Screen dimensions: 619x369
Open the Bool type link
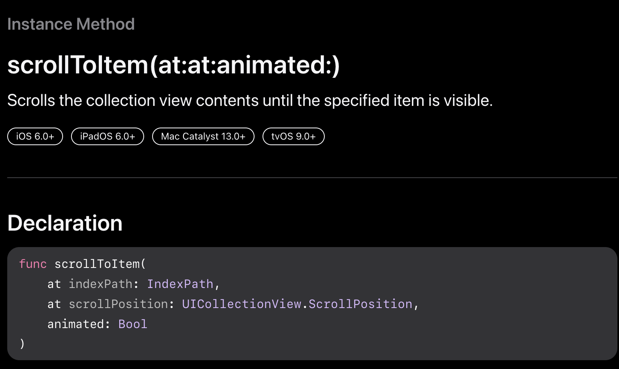point(133,324)
